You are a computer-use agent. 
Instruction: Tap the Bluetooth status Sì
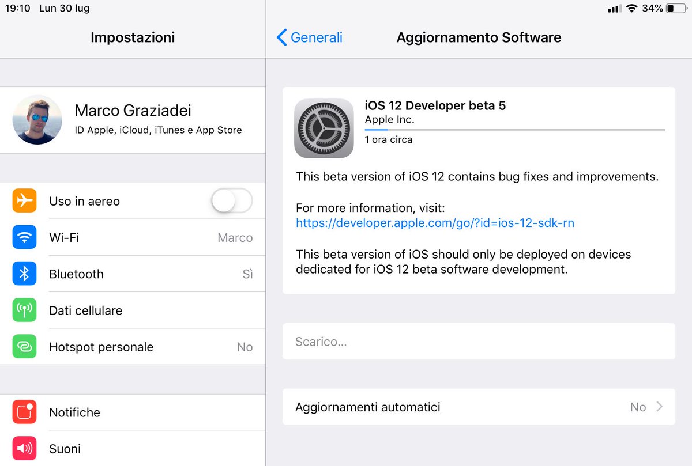[247, 274]
